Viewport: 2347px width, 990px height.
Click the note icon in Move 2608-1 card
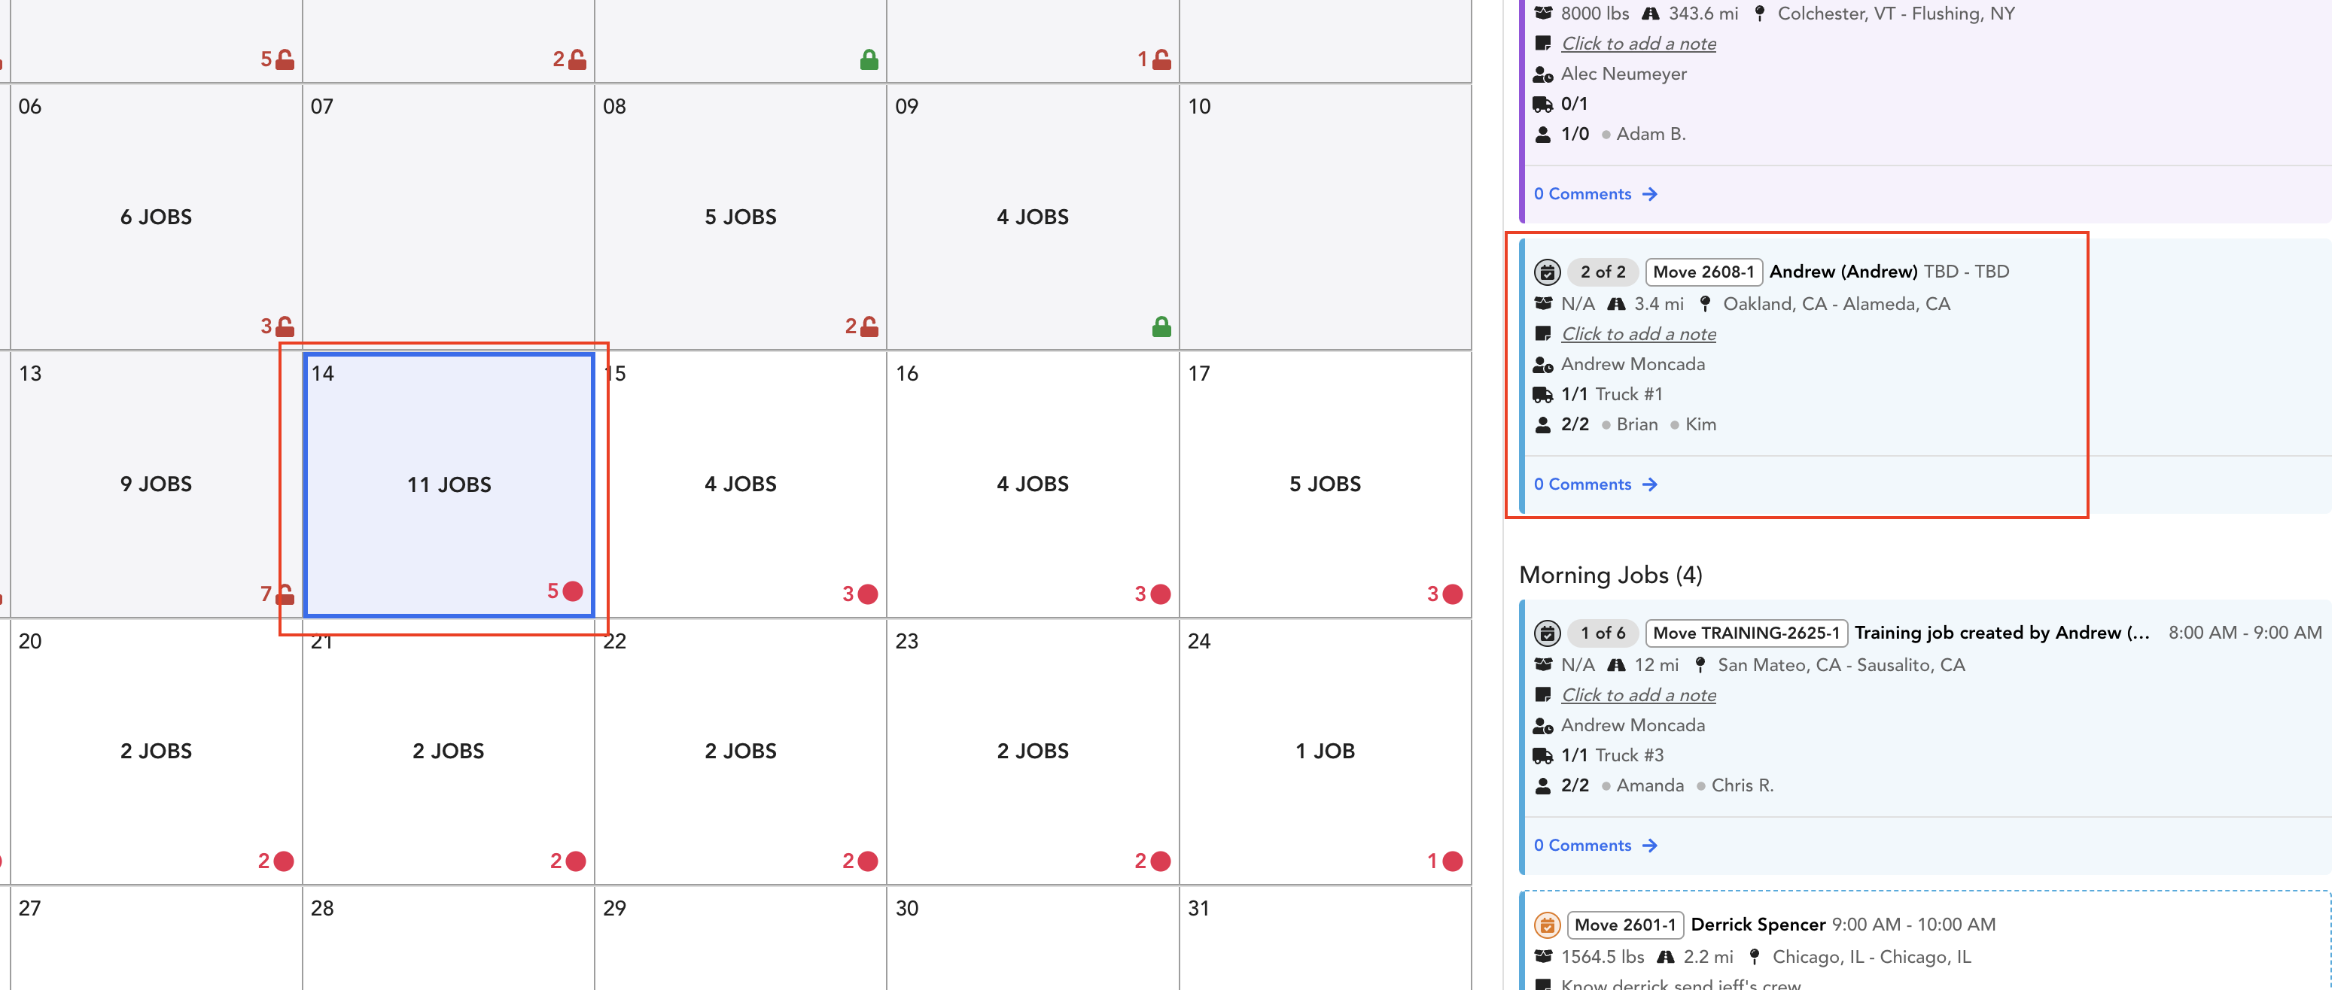pos(1542,334)
